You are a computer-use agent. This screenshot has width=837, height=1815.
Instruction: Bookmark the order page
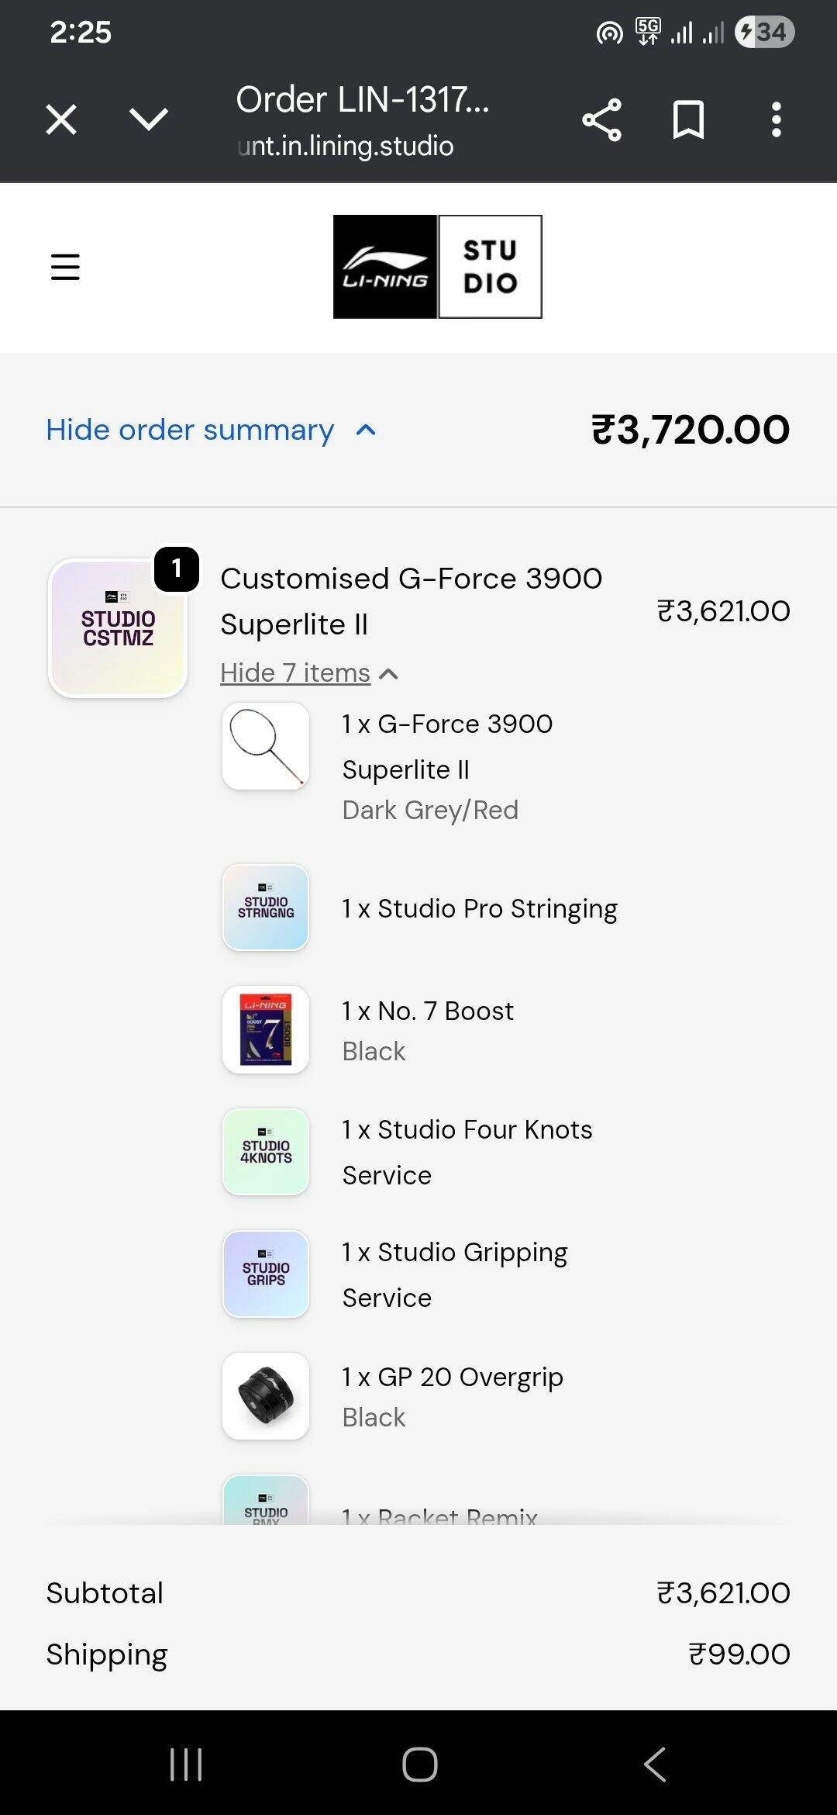click(x=688, y=119)
